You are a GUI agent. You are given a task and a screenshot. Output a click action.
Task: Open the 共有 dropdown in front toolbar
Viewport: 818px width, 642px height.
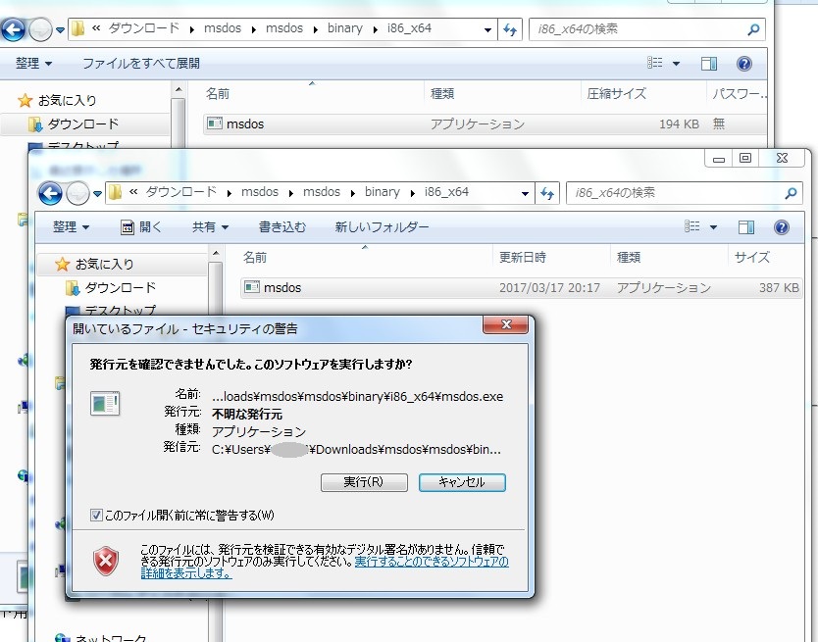(210, 226)
